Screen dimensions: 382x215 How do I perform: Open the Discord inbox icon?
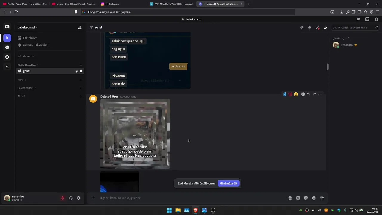click(367, 19)
